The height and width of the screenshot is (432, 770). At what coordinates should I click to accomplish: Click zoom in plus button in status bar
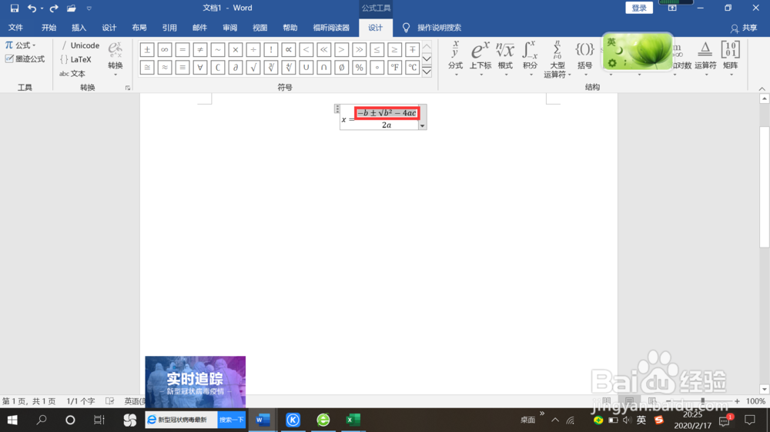(x=737, y=401)
